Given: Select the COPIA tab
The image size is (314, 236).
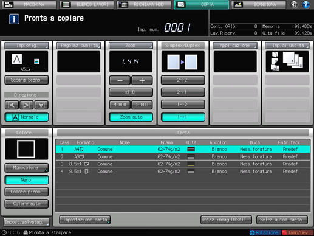Looking at the screenshot, I should coord(202,4).
